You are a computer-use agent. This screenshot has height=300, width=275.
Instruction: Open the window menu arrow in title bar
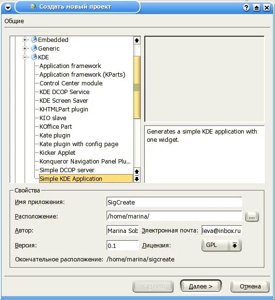pos(8,8)
